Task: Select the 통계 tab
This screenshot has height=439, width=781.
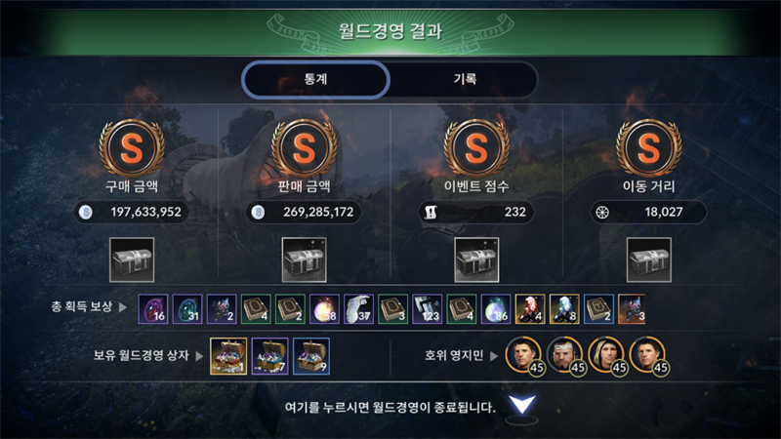Action: 315,79
